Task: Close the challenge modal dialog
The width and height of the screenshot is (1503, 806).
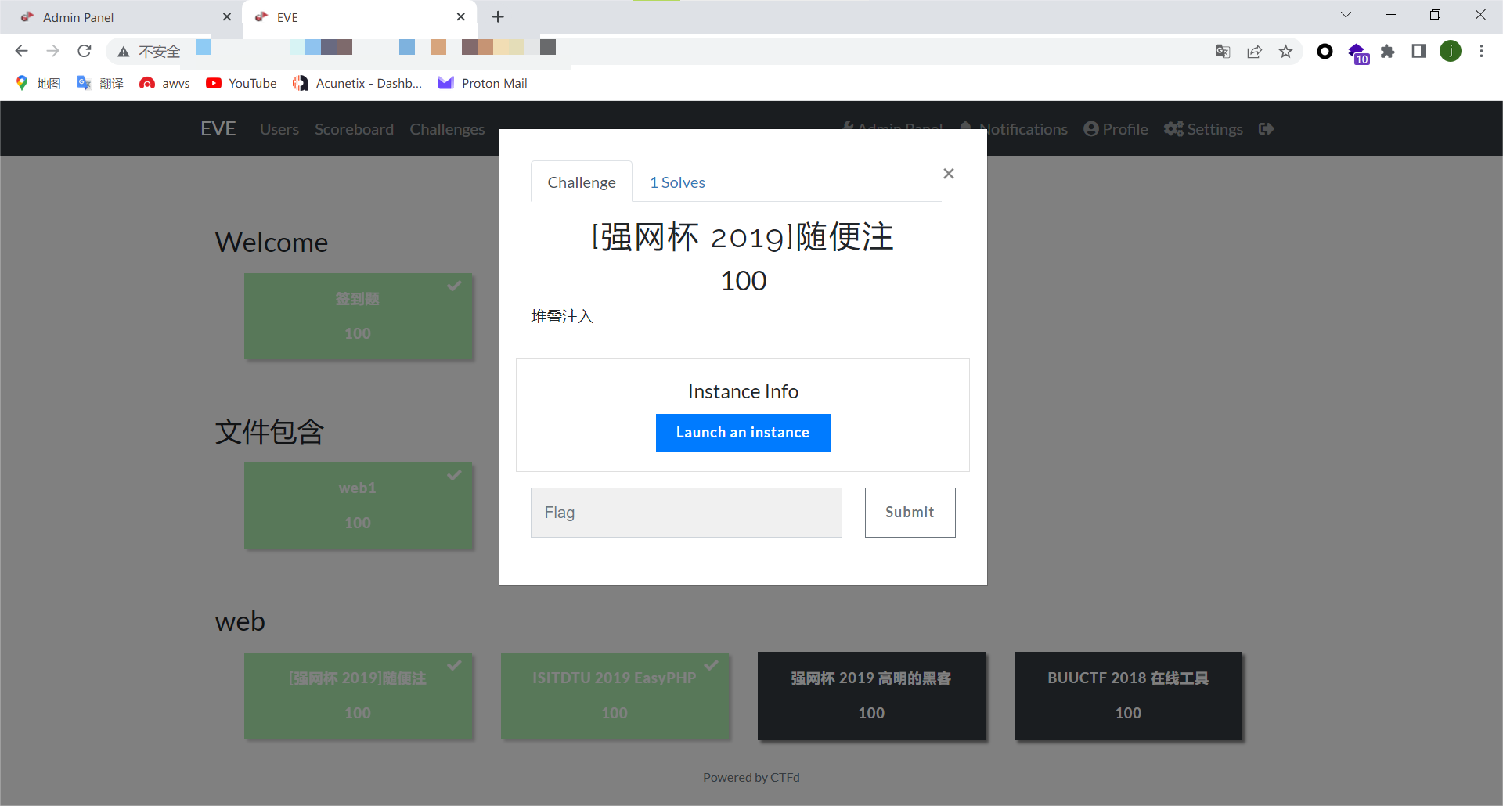Action: click(948, 174)
